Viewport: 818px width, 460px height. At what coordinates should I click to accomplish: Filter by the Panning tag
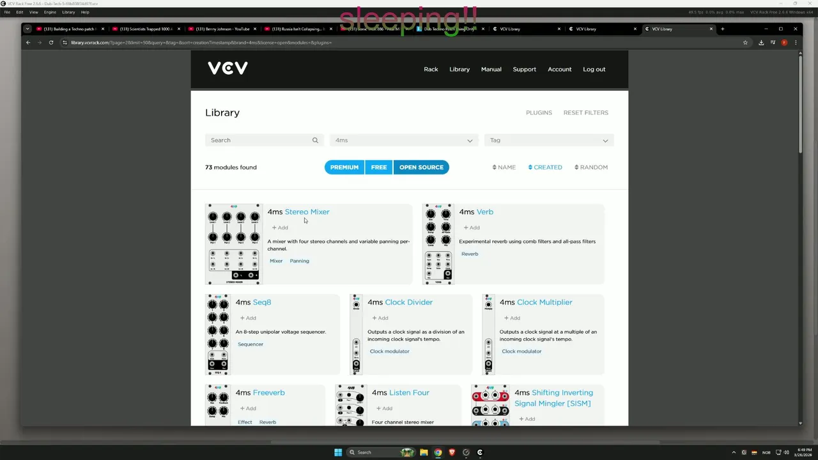pyautogui.click(x=299, y=261)
